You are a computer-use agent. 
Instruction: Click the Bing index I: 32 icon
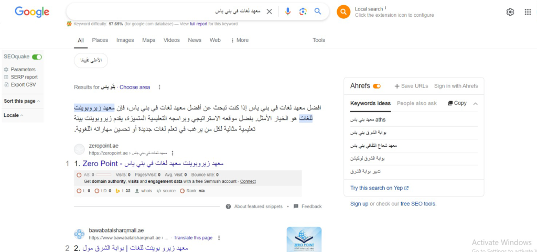pos(117,191)
